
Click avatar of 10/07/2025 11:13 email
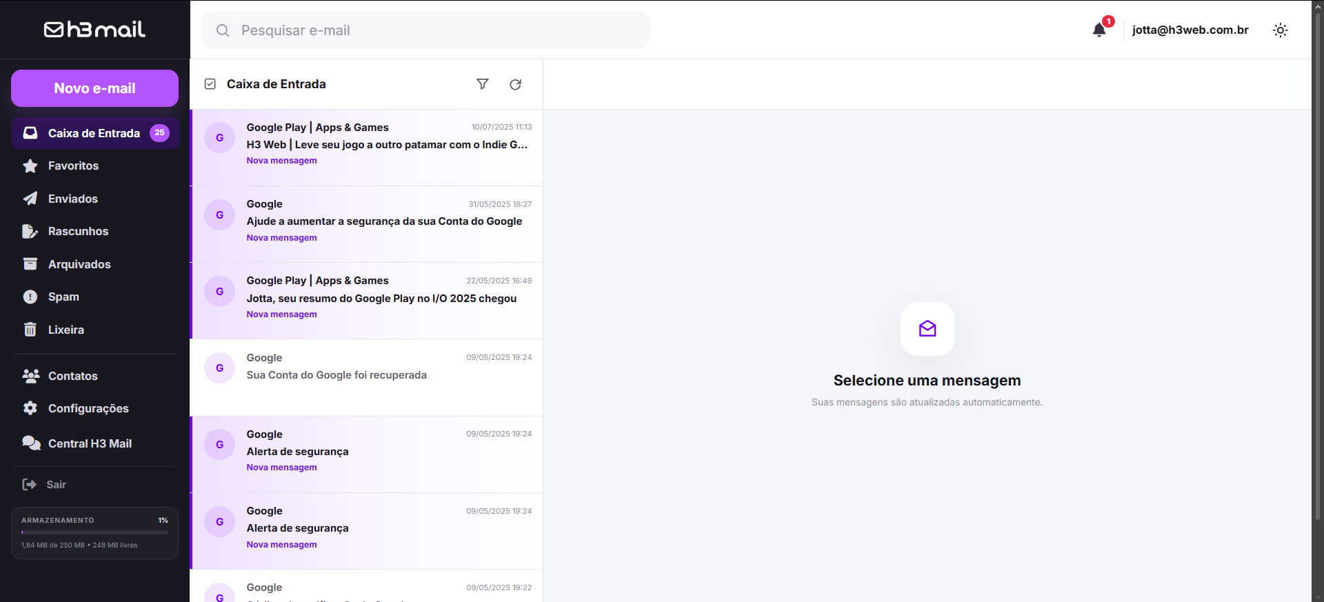point(220,138)
